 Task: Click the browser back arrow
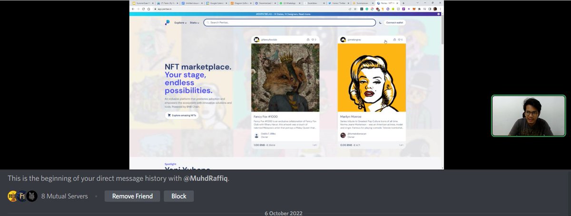coord(133,9)
